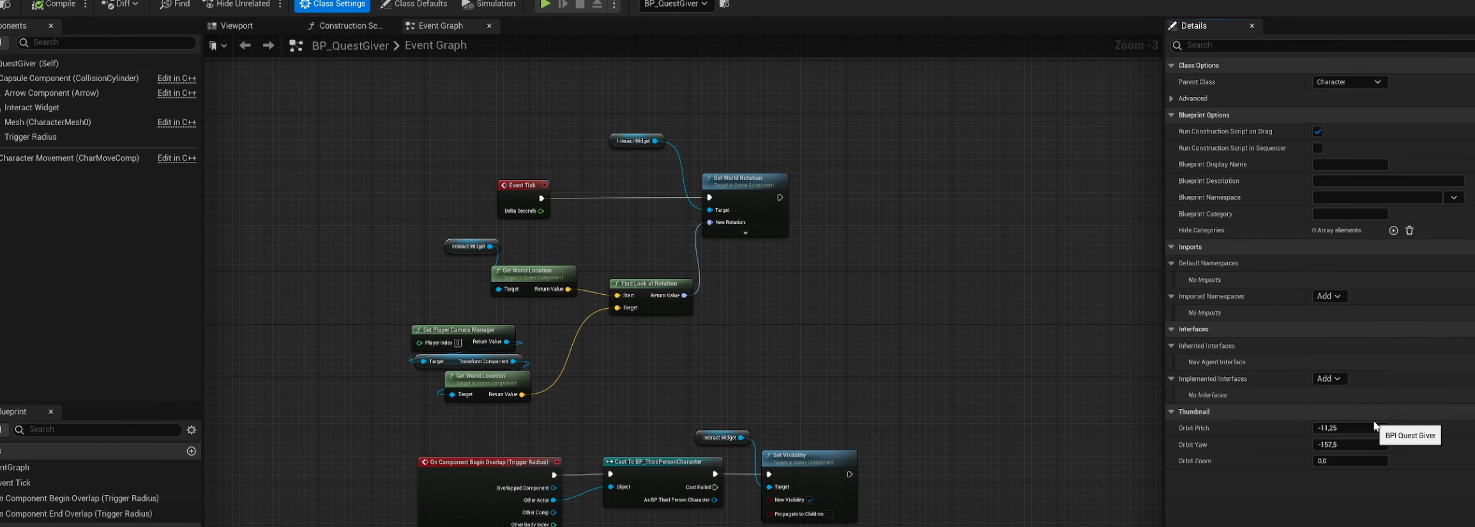Click the Class Settings button

point(332,4)
